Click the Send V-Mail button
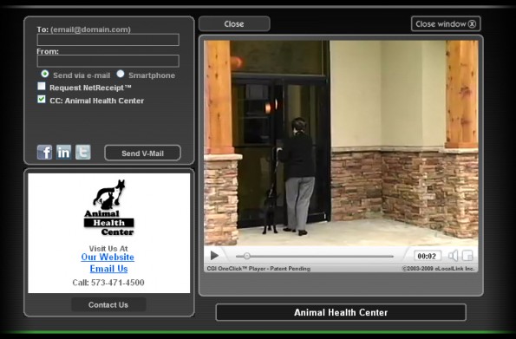The image size is (516, 339). 142,153
